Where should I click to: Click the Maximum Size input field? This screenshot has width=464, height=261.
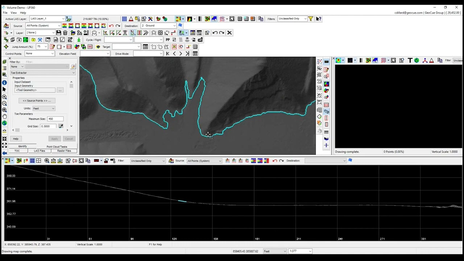55,119
